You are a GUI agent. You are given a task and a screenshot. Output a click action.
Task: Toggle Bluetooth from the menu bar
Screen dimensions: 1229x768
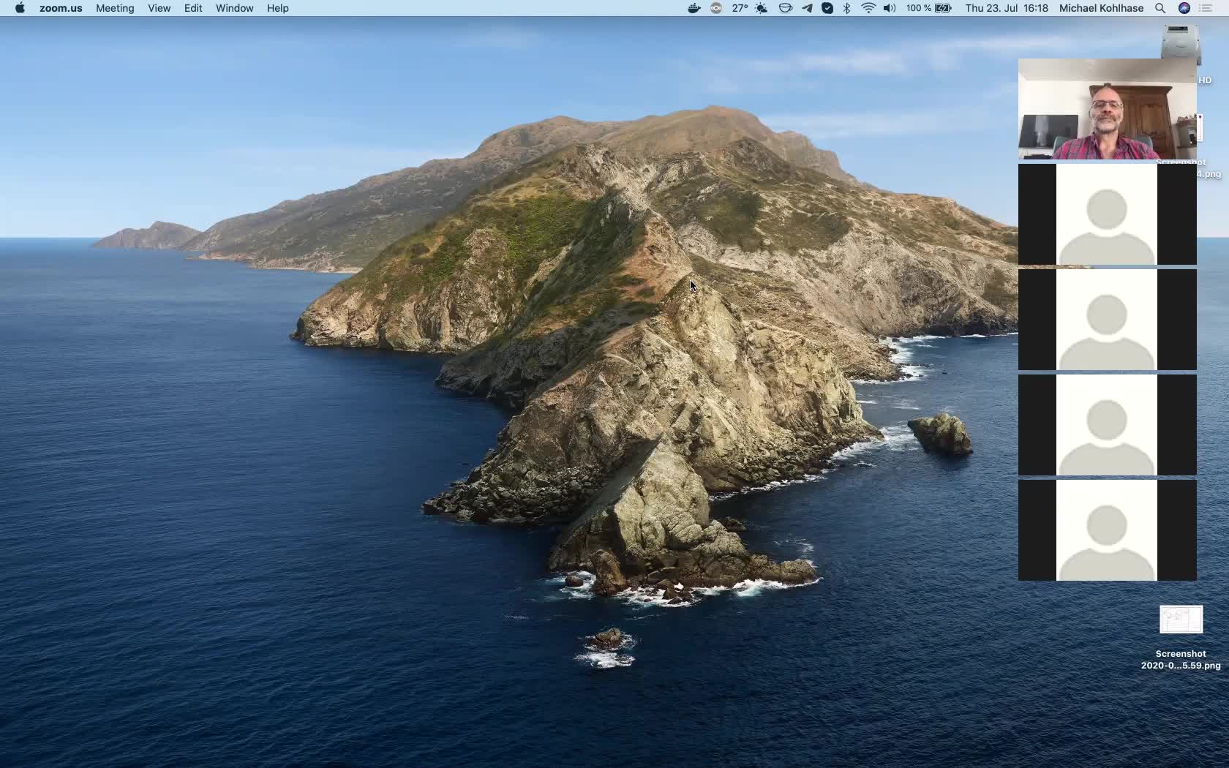[x=846, y=8]
